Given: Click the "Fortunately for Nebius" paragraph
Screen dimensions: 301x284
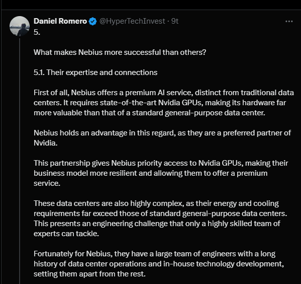Looking at the screenshot, I should (159, 264).
